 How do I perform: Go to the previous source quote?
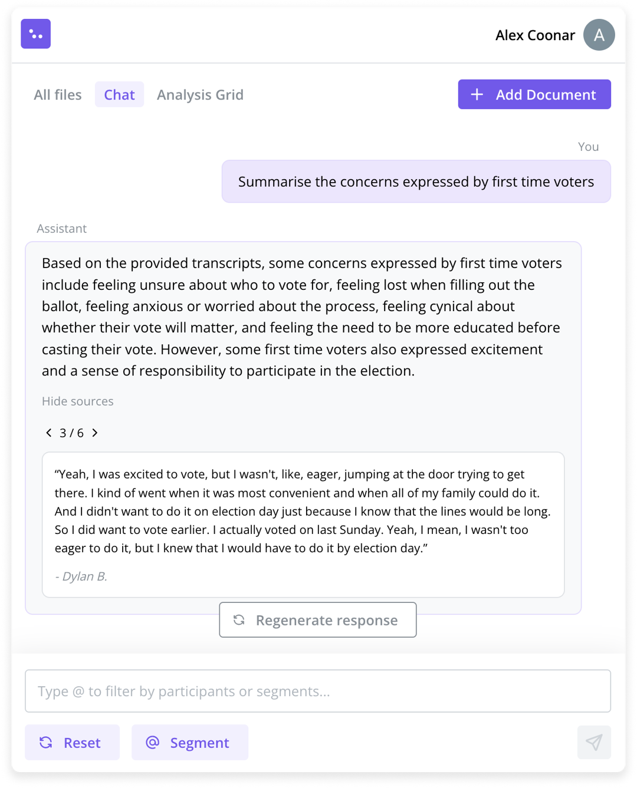click(x=49, y=433)
